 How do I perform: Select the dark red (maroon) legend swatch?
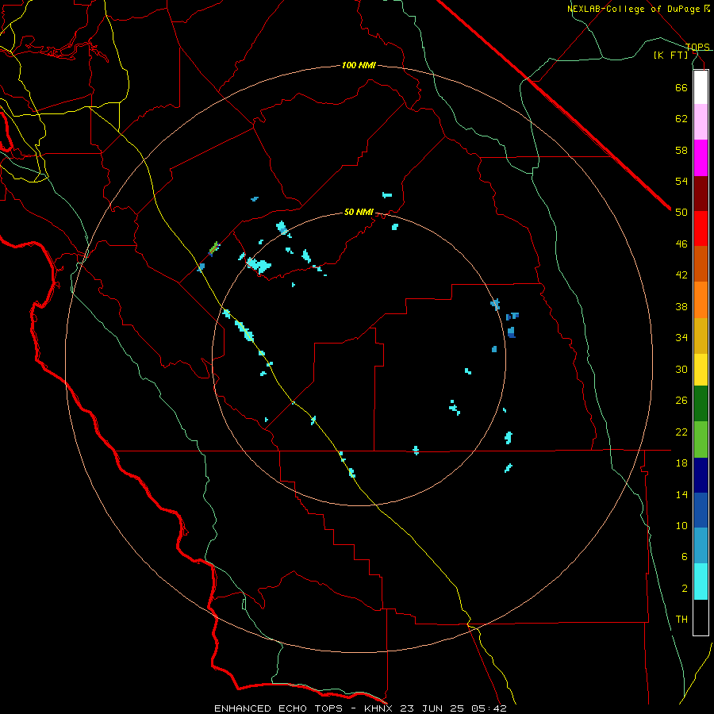pos(701,194)
